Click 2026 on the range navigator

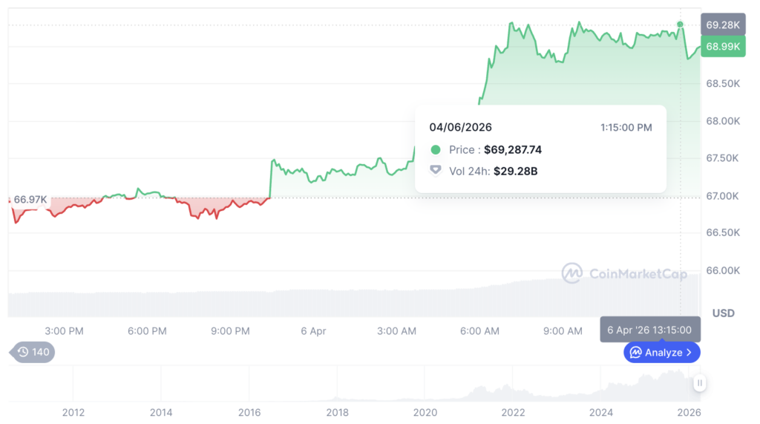pyautogui.click(x=689, y=413)
